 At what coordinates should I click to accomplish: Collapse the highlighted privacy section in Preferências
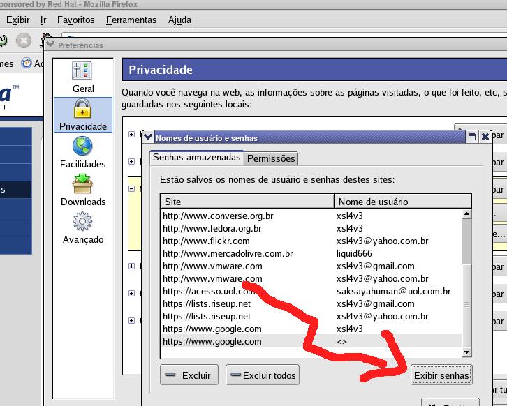pos(131,188)
